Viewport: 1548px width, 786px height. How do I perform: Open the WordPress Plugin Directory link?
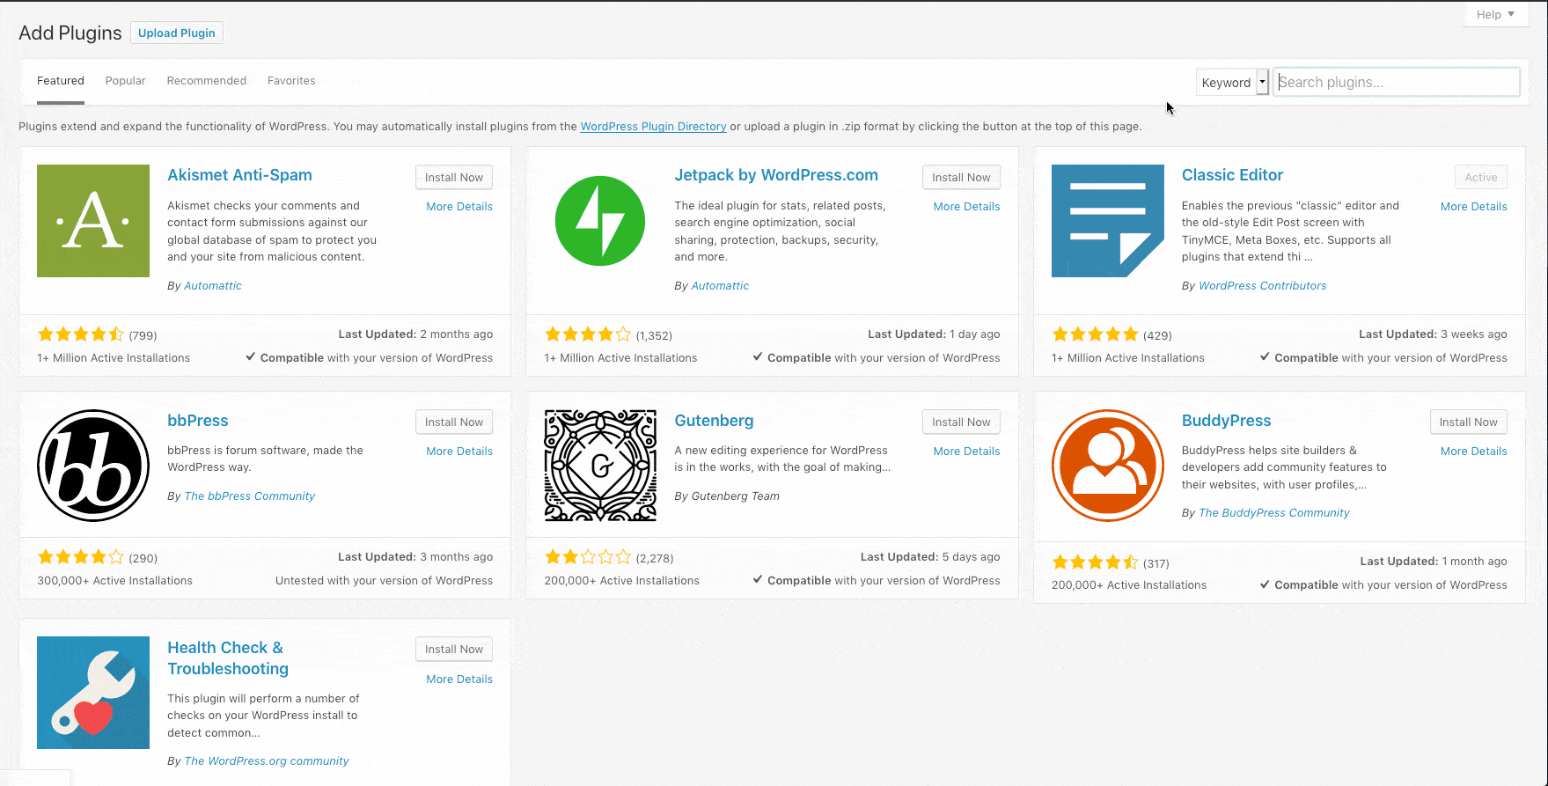653,126
